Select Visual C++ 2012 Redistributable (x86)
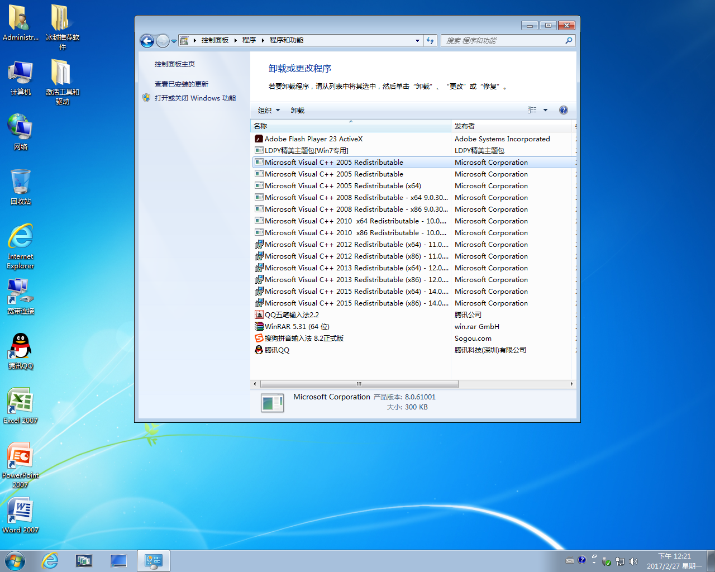 tap(413, 256)
